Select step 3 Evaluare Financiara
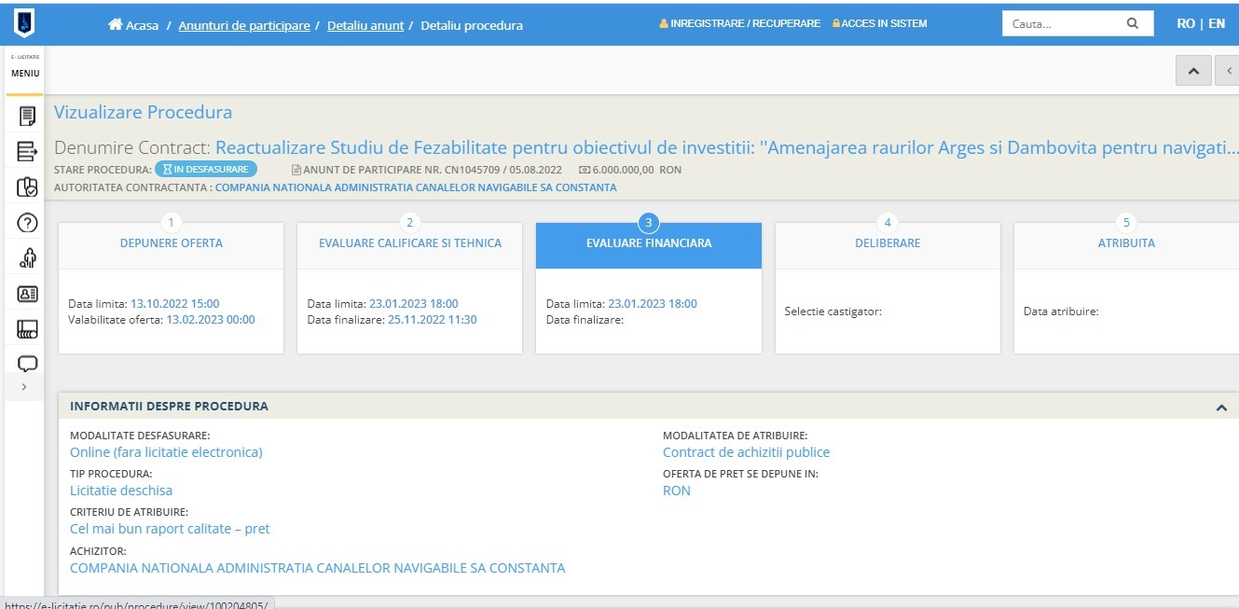Viewport: 1239px width, 609px height. 649,244
